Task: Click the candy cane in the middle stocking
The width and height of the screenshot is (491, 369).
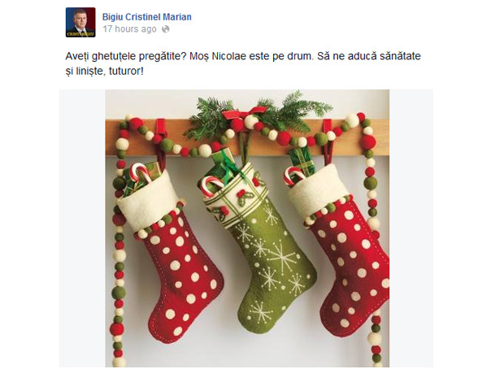Action: (x=213, y=185)
